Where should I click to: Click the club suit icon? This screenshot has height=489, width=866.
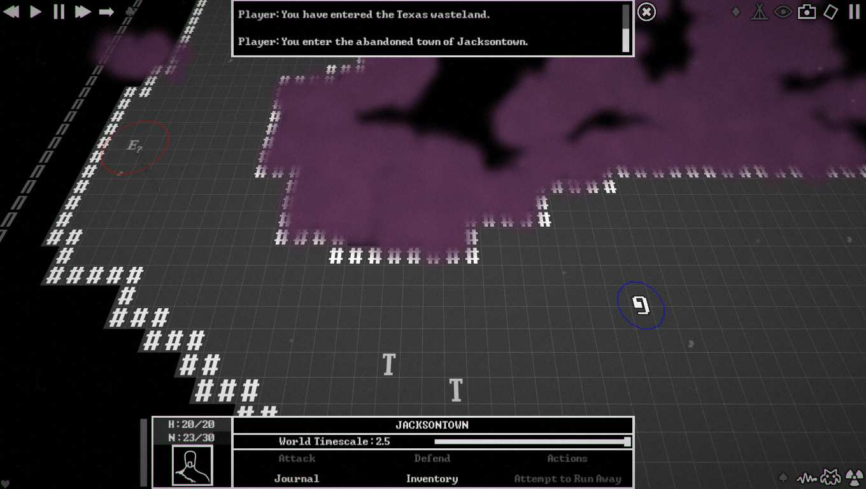[129, 11]
